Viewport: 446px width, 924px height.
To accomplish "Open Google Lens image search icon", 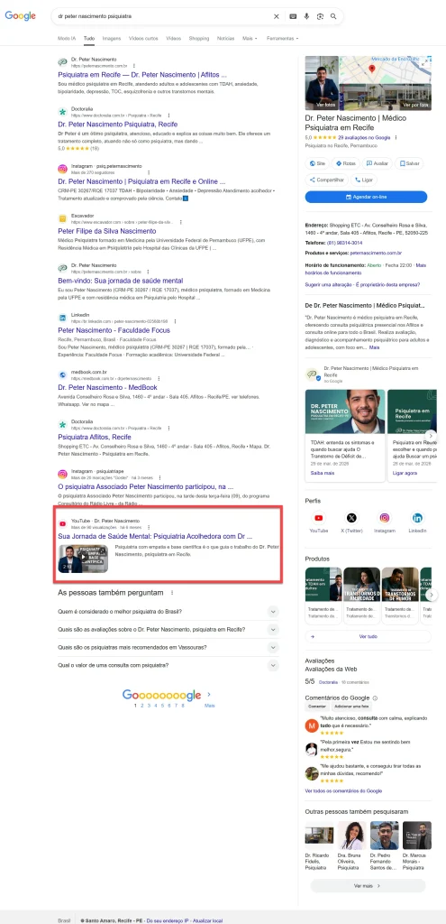I will point(320,16).
